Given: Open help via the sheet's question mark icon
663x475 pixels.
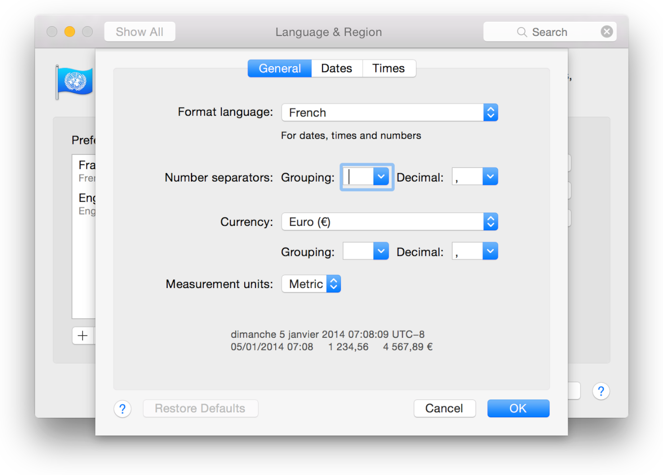Looking at the screenshot, I should pos(122,409).
